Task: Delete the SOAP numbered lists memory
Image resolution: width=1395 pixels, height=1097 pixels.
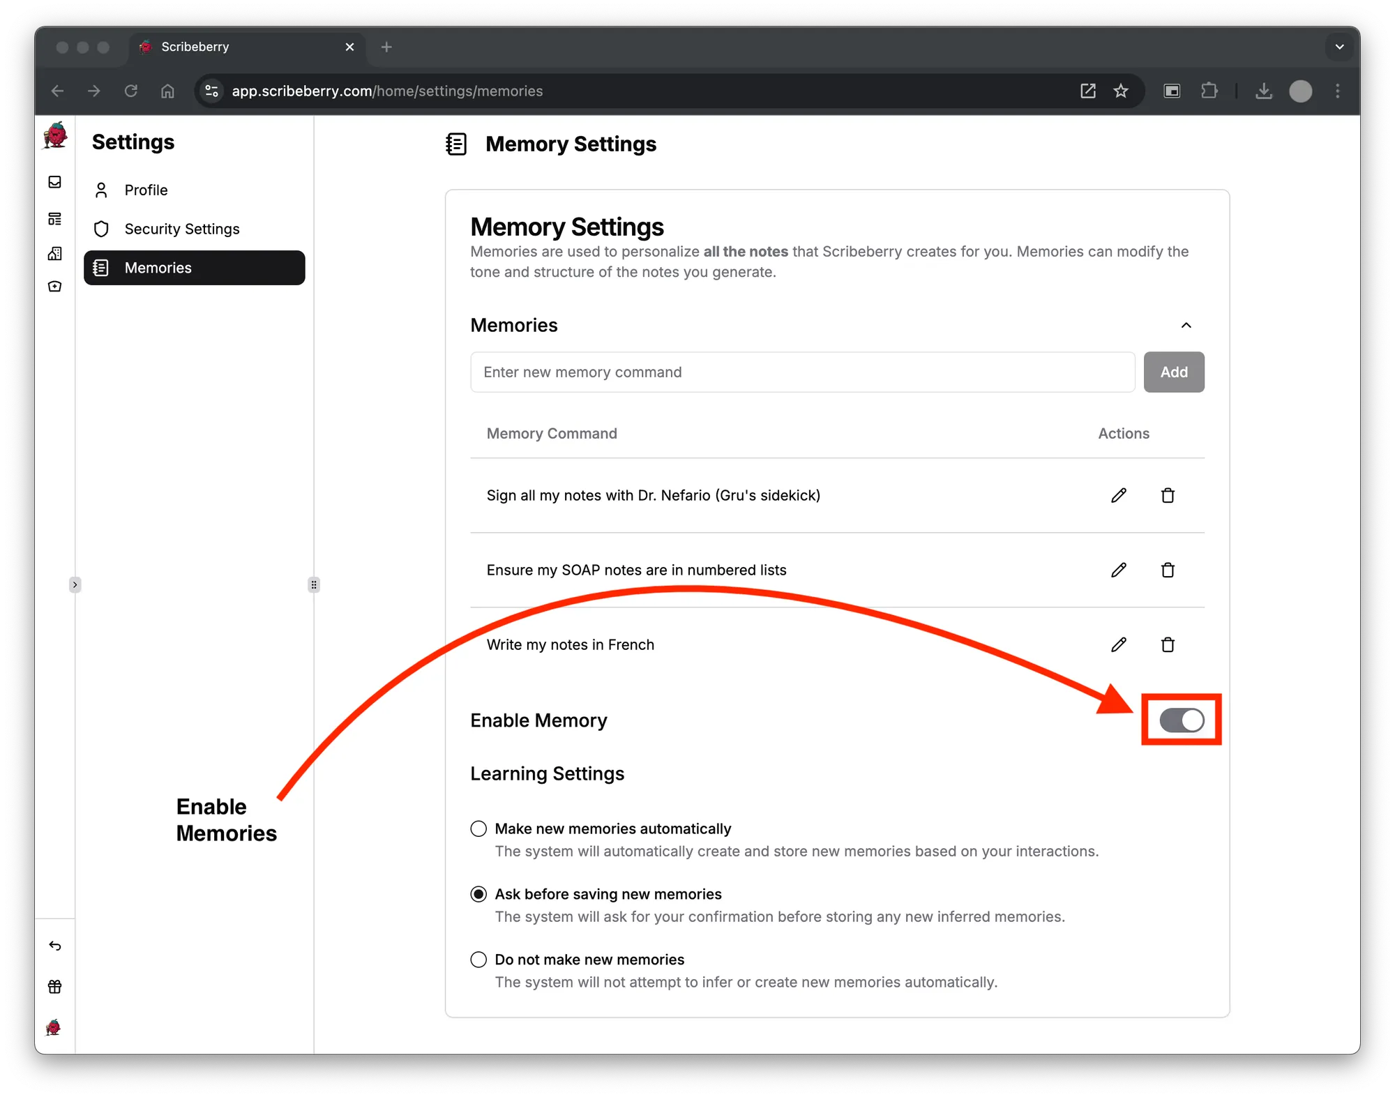Action: pos(1168,570)
